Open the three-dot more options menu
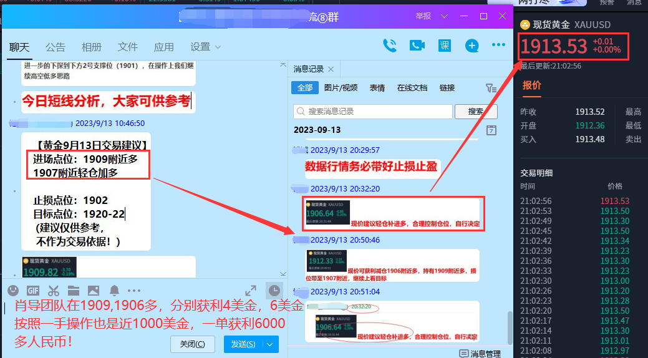This screenshot has width=648, height=358. 498,45
